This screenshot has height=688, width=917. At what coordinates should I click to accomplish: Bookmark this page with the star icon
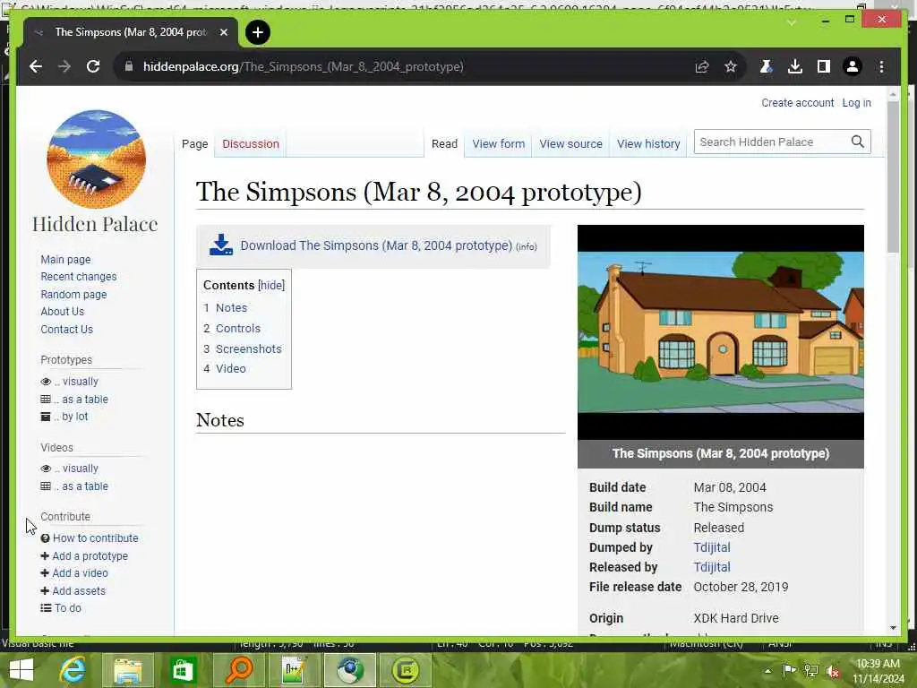click(731, 66)
